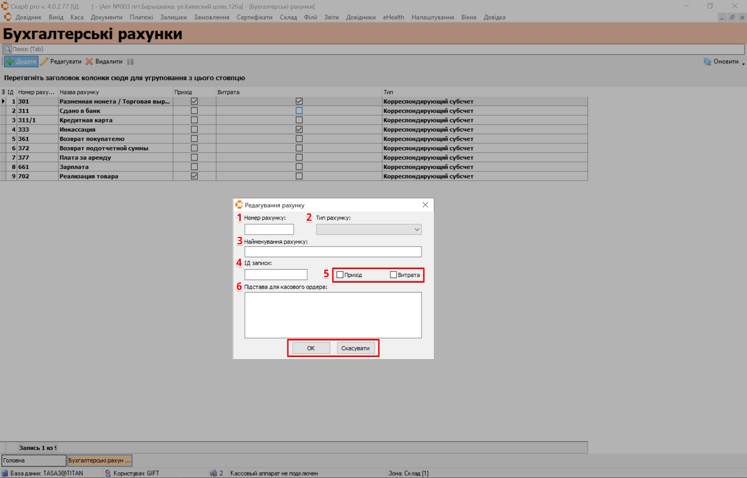Open the Документи menu
The image size is (747, 478).
pyautogui.click(x=106, y=17)
